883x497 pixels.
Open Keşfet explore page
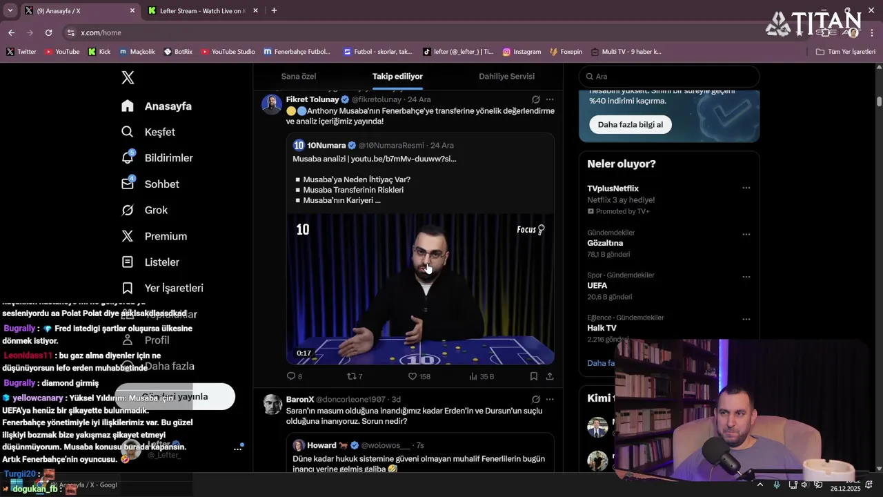(x=148, y=132)
